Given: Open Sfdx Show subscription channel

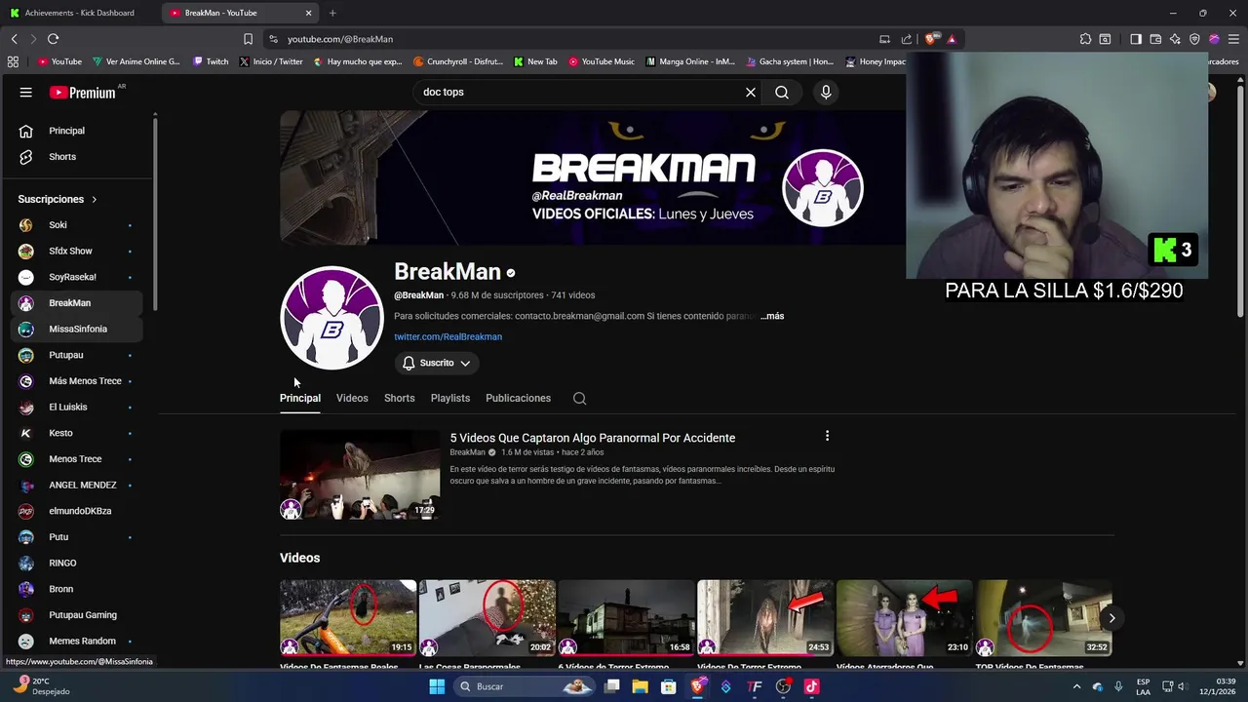Looking at the screenshot, I should click(76, 252).
